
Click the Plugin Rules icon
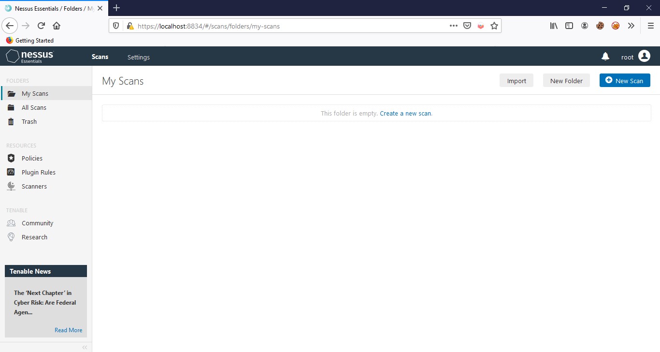coord(11,172)
